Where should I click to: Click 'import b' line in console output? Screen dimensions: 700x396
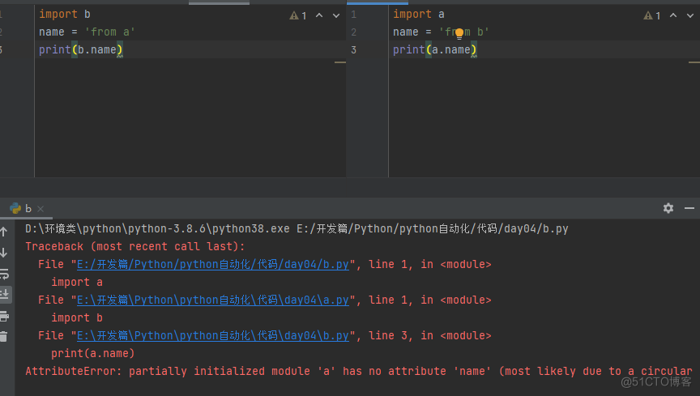tap(77, 318)
